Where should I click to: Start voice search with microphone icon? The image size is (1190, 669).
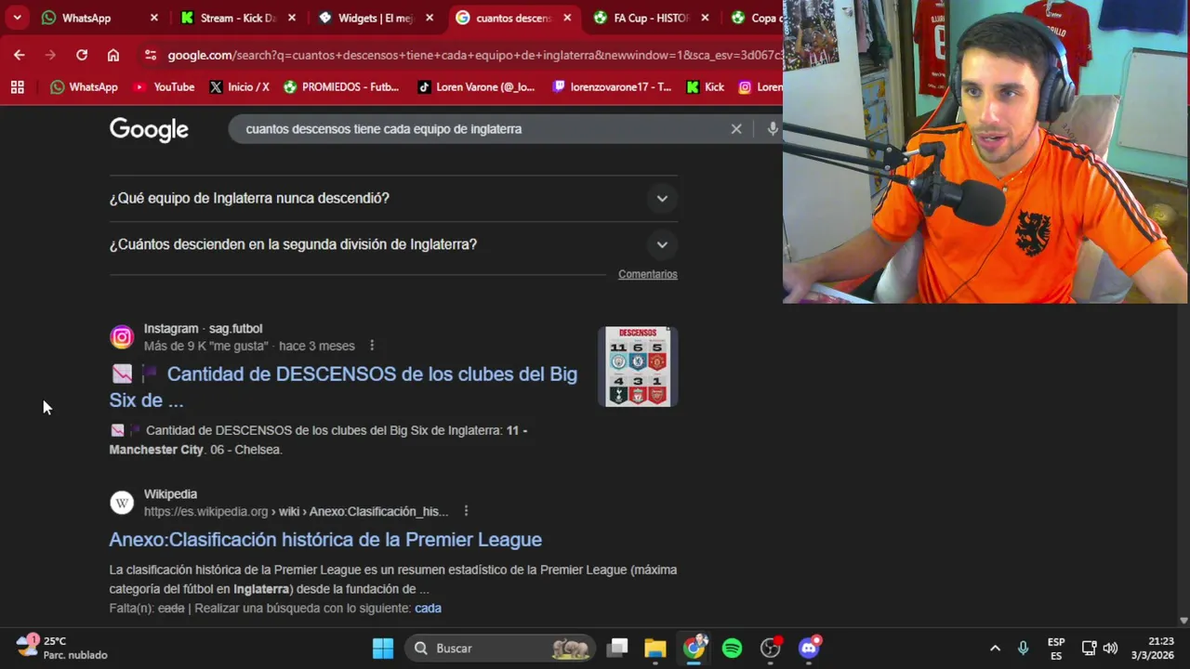point(773,129)
